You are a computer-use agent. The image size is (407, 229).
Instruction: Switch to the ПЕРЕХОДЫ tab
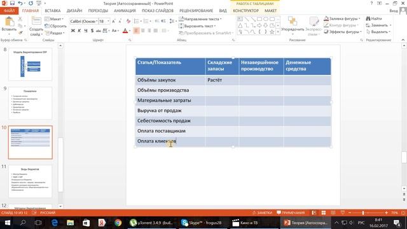pyautogui.click(x=98, y=11)
